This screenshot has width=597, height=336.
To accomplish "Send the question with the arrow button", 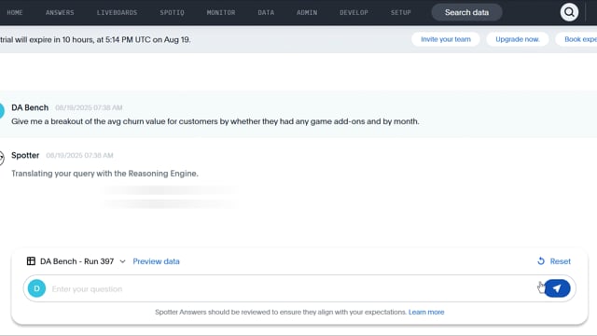I will (557, 288).
